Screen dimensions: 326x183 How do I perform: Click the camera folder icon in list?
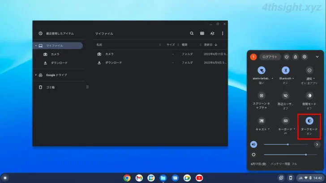tap(99, 54)
